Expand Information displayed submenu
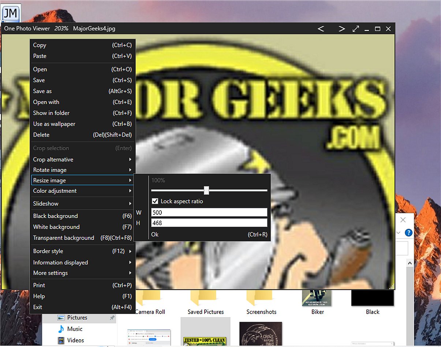Viewport: 441px width, 347px height. [82, 262]
